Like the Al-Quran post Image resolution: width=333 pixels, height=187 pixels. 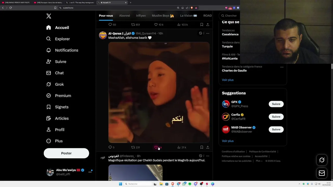(x=156, y=147)
